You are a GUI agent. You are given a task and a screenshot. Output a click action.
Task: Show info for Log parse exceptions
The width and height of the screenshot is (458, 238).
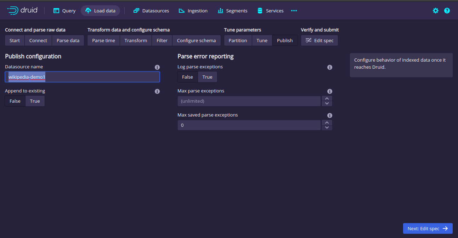[330, 67]
